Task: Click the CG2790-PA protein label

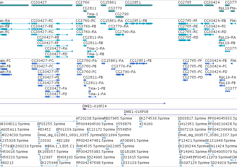Action: [126, 72]
